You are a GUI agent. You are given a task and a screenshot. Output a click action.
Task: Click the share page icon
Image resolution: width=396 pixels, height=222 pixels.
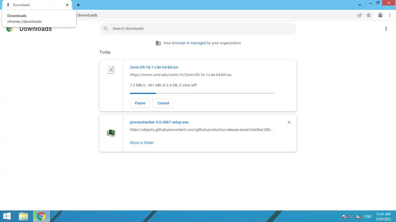click(x=359, y=15)
